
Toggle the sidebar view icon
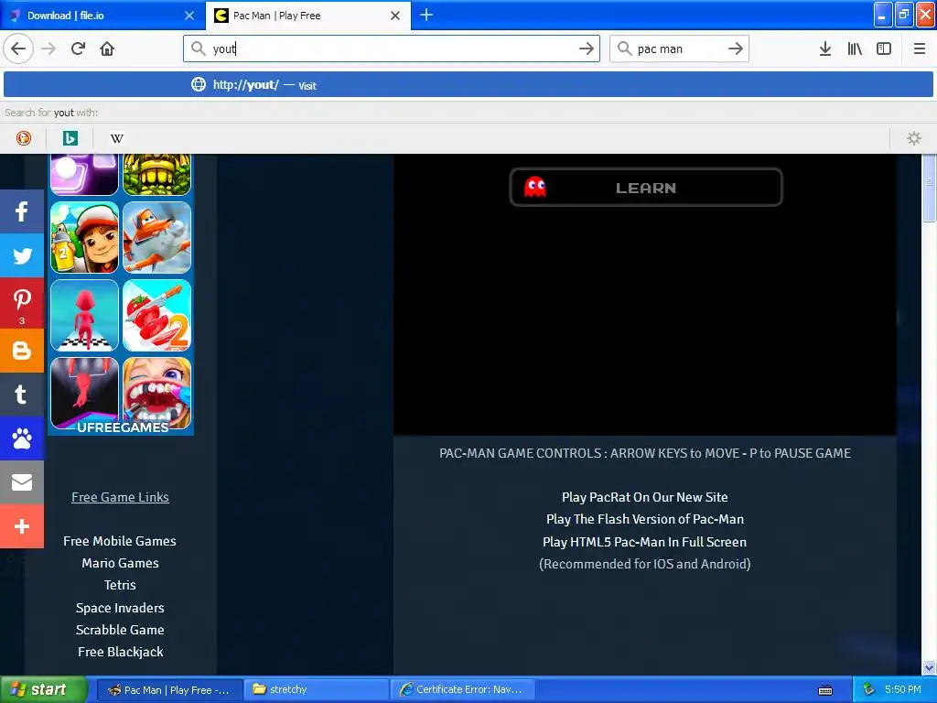(x=884, y=49)
